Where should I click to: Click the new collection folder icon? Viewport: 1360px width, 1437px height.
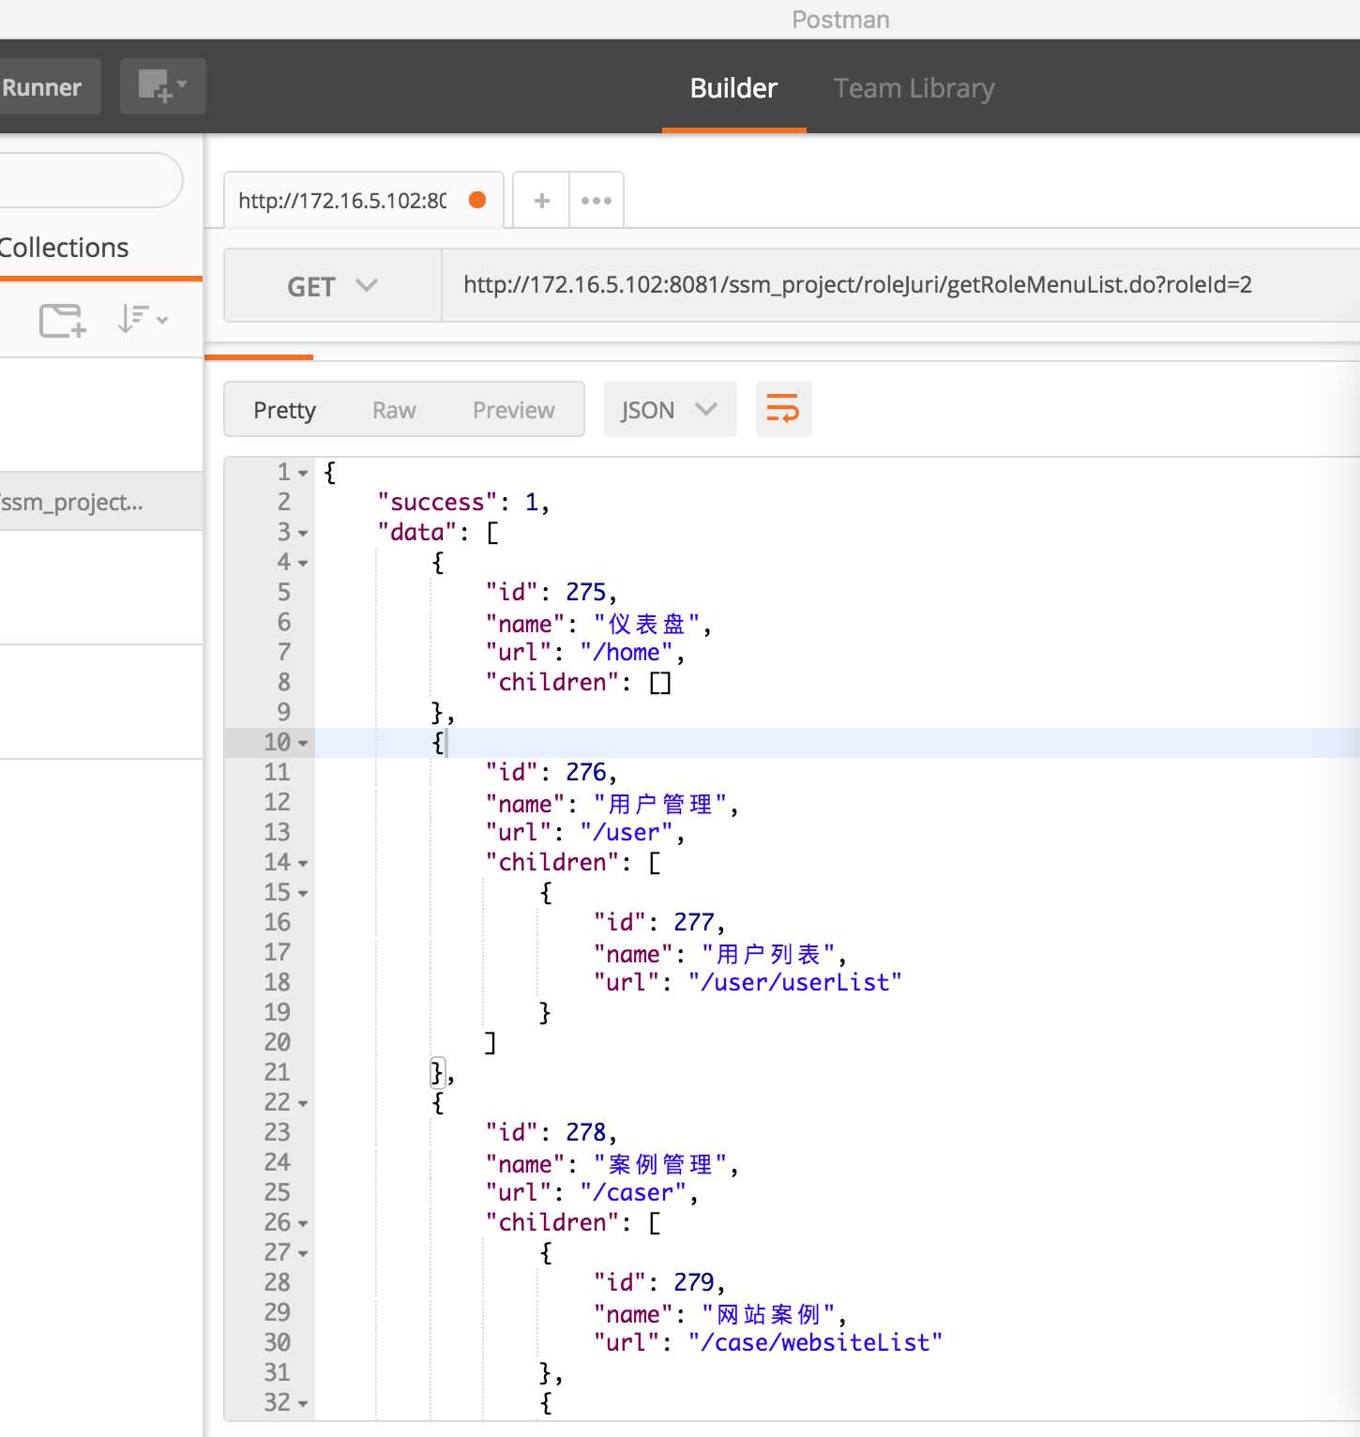(62, 320)
